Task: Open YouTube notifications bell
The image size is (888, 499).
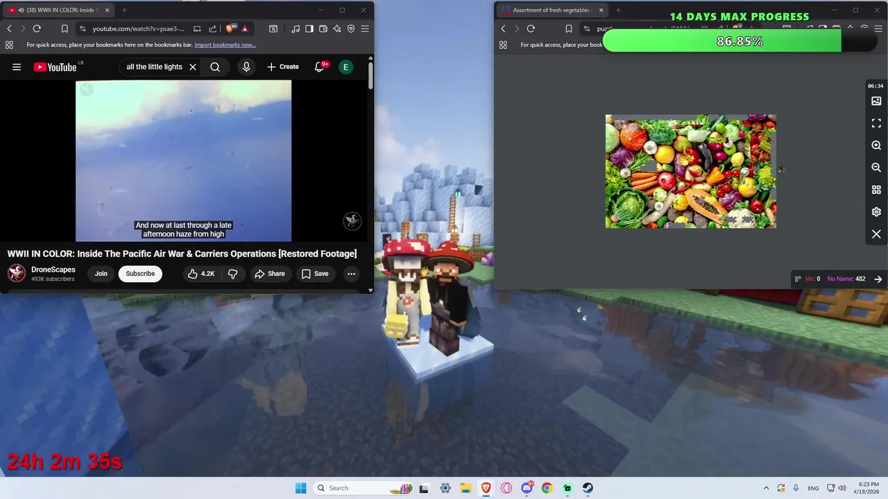Action: (320, 67)
